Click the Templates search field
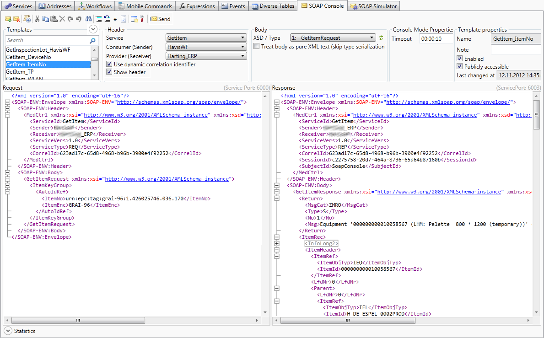544x338 pixels. click(x=46, y=40)
